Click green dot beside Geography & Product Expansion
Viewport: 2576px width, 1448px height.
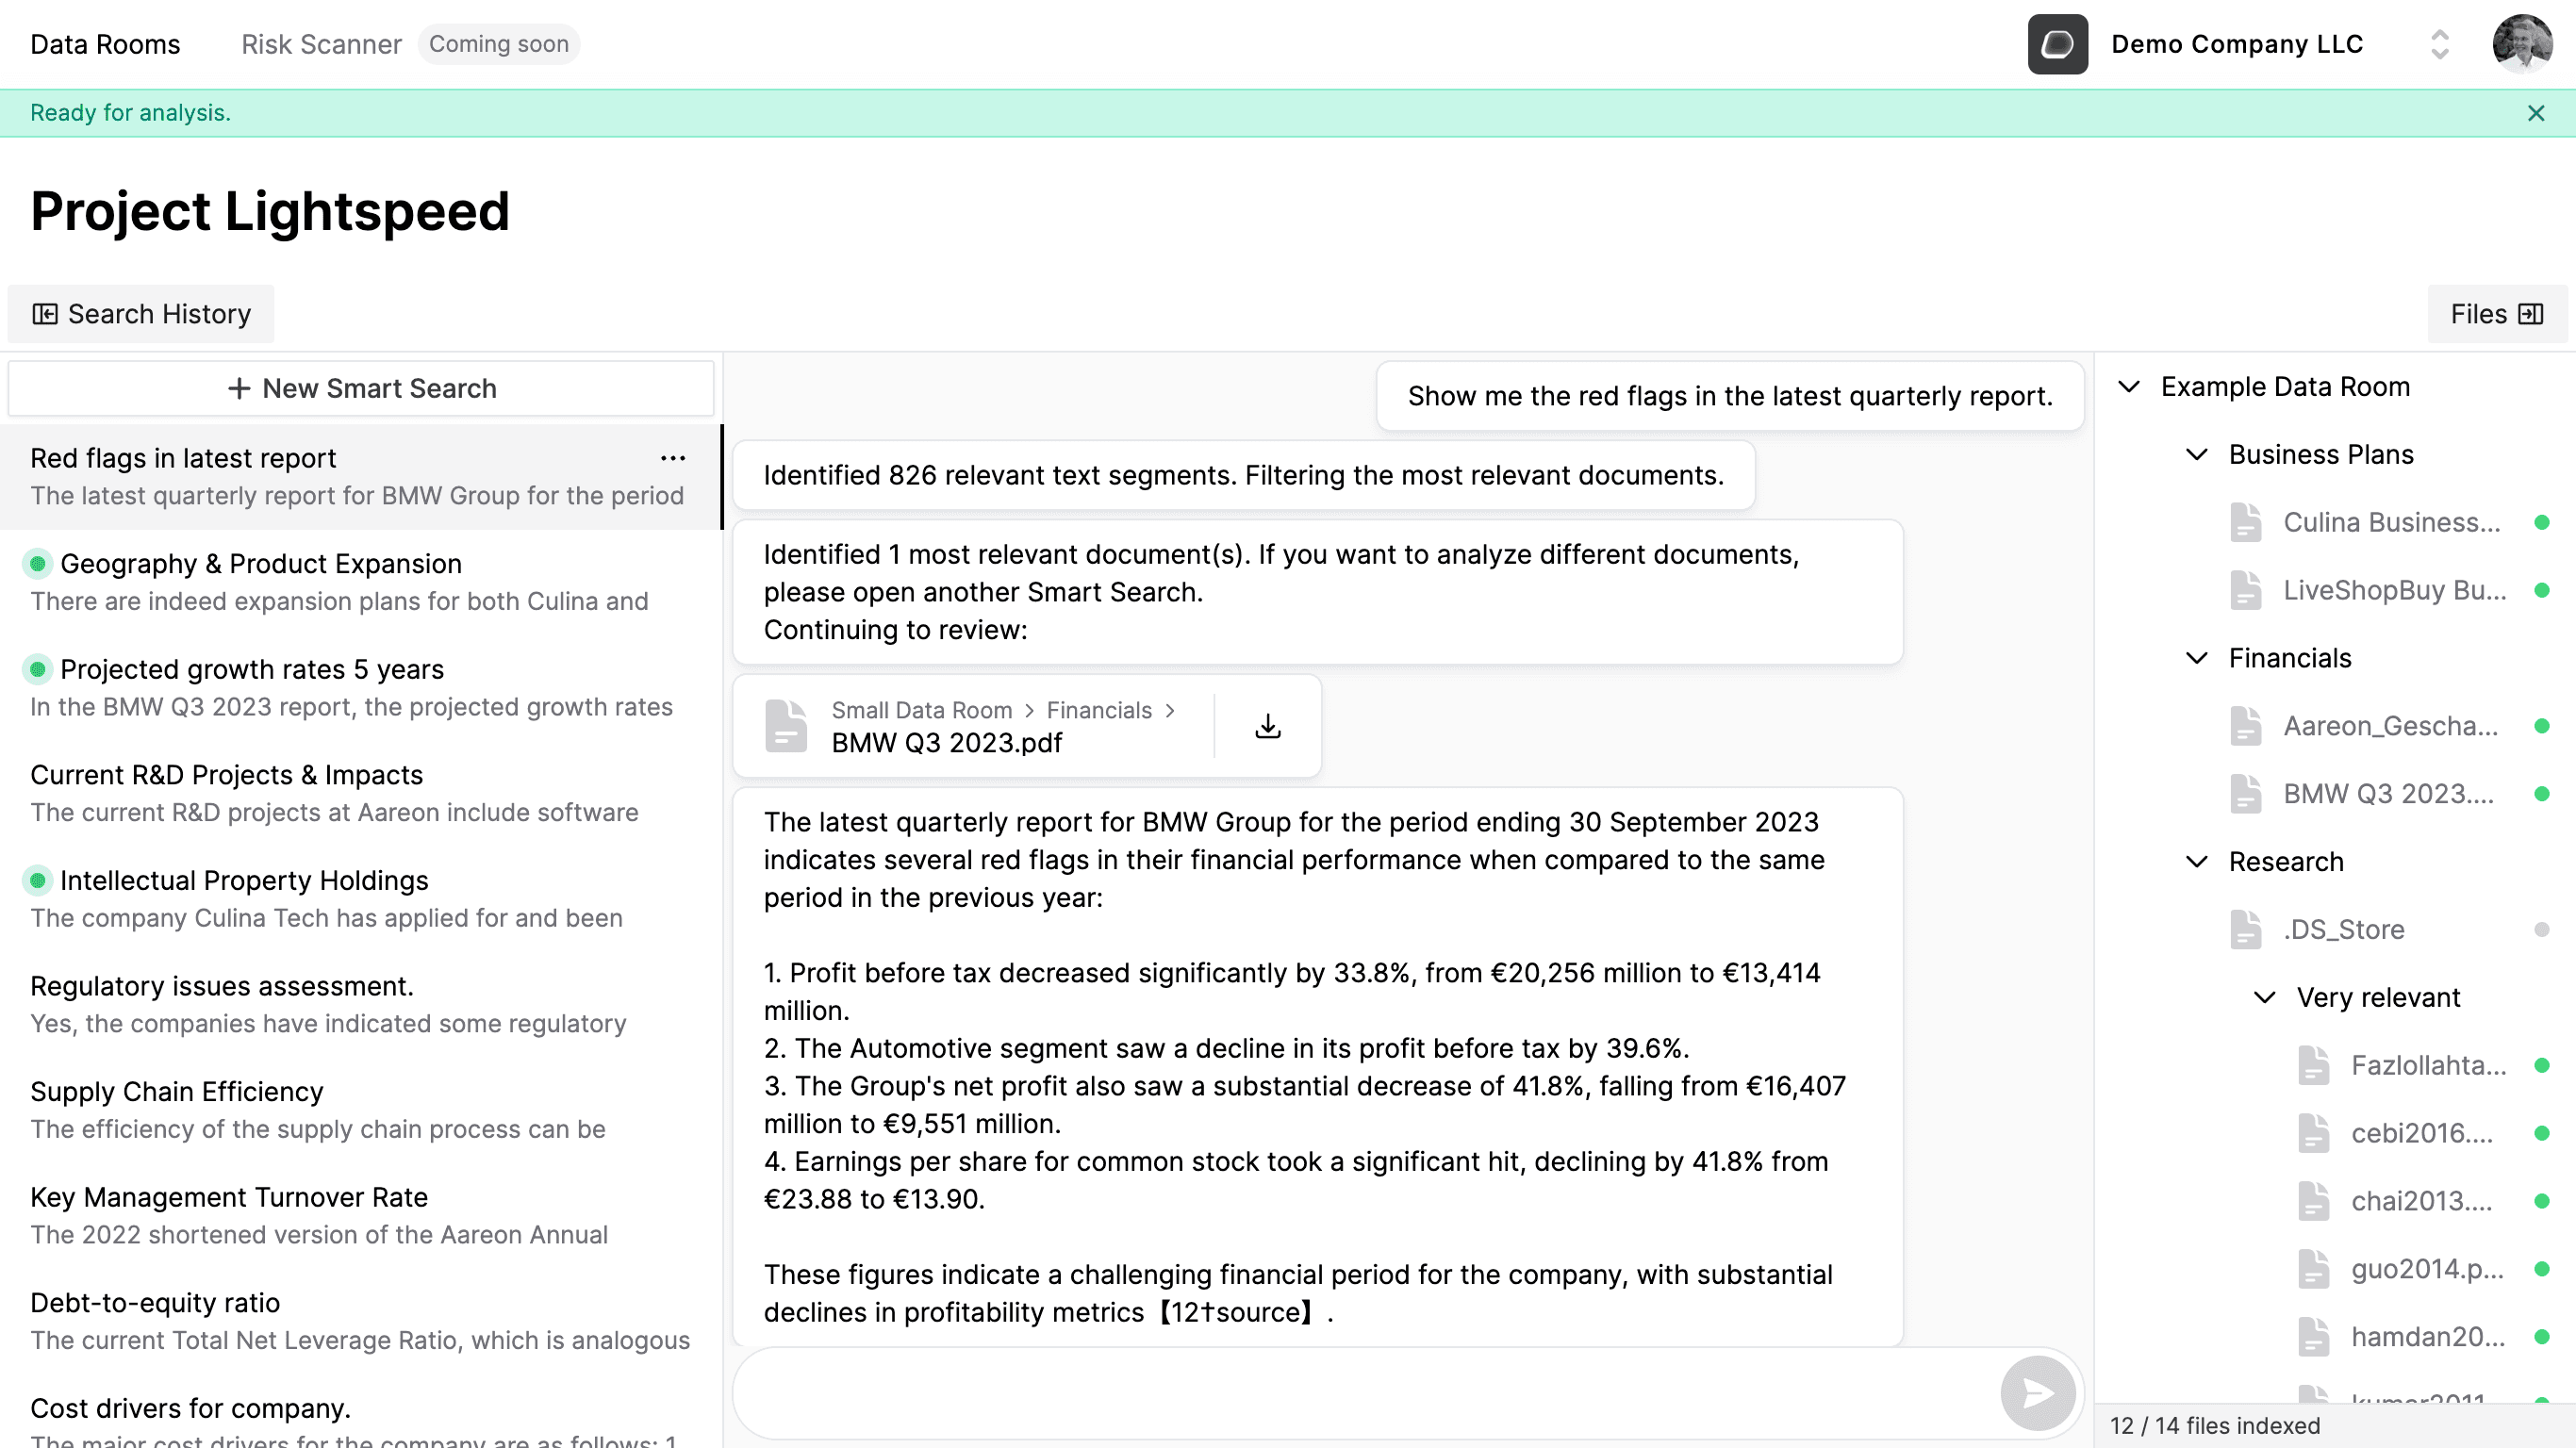point(37,564)
